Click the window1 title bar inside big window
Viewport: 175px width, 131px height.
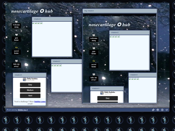click(x=143, y=75)
